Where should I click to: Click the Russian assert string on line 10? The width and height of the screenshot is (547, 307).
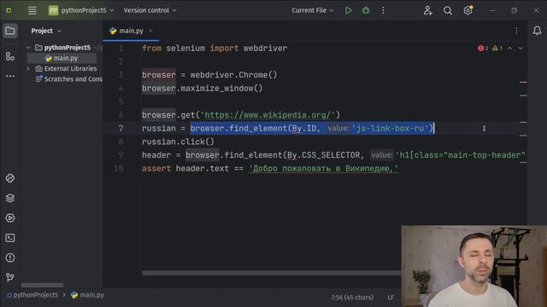(323, 169)
